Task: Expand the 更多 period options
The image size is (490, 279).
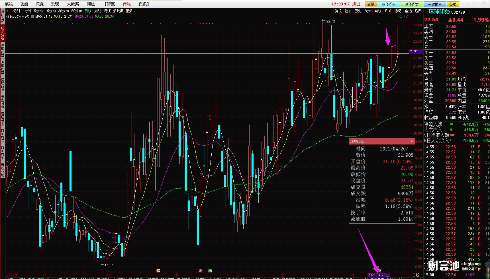Action: pyautogui.click(x=130, y=11)
